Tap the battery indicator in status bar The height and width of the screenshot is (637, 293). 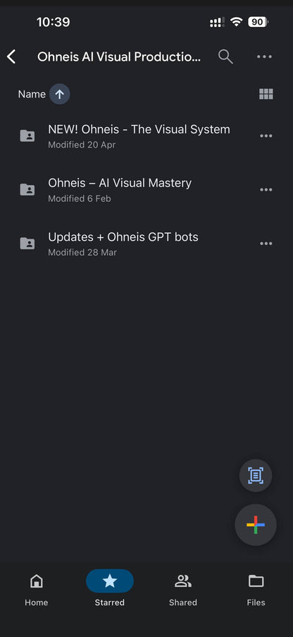(258, 22)
